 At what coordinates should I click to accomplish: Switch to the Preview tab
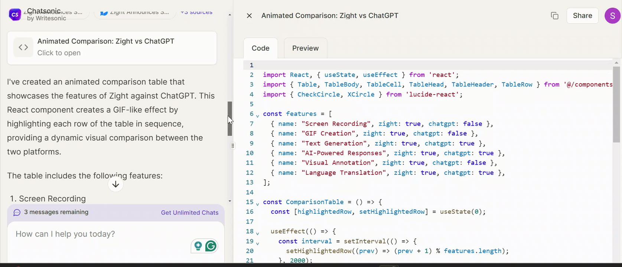(x=305, y=48)
